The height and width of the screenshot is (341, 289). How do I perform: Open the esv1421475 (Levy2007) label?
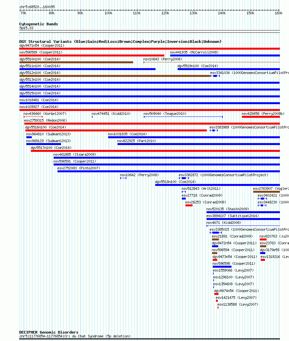coord(236,298)
